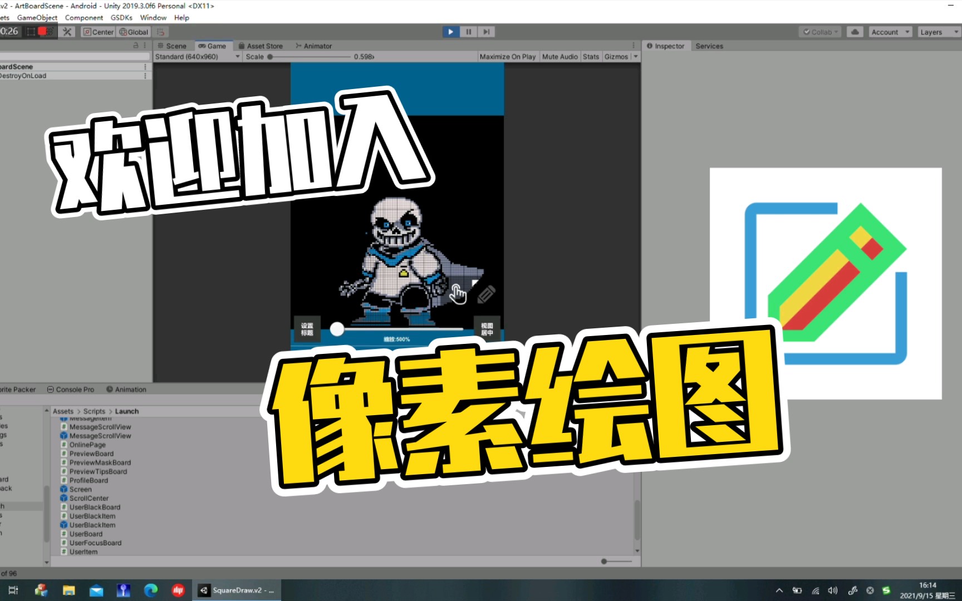Click the Pause playback button
962x601 pixels.
point(468,32)
